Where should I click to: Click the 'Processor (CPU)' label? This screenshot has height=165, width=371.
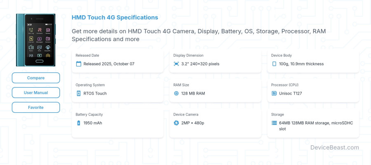click(285, 85)
